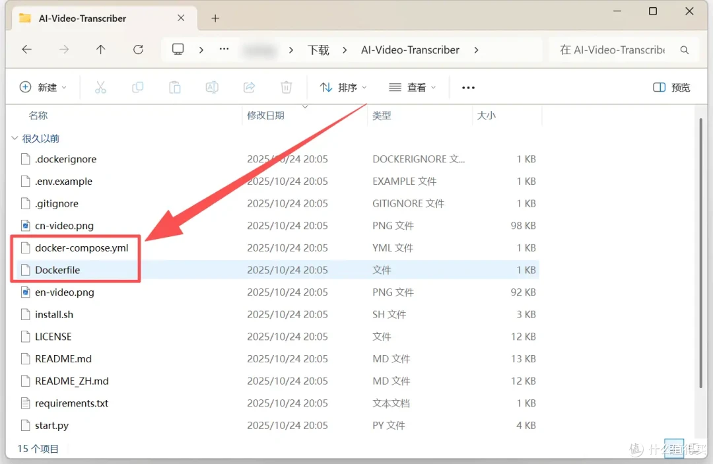
Task: Click the Cut scissors icon
Action: coord(100,87)
